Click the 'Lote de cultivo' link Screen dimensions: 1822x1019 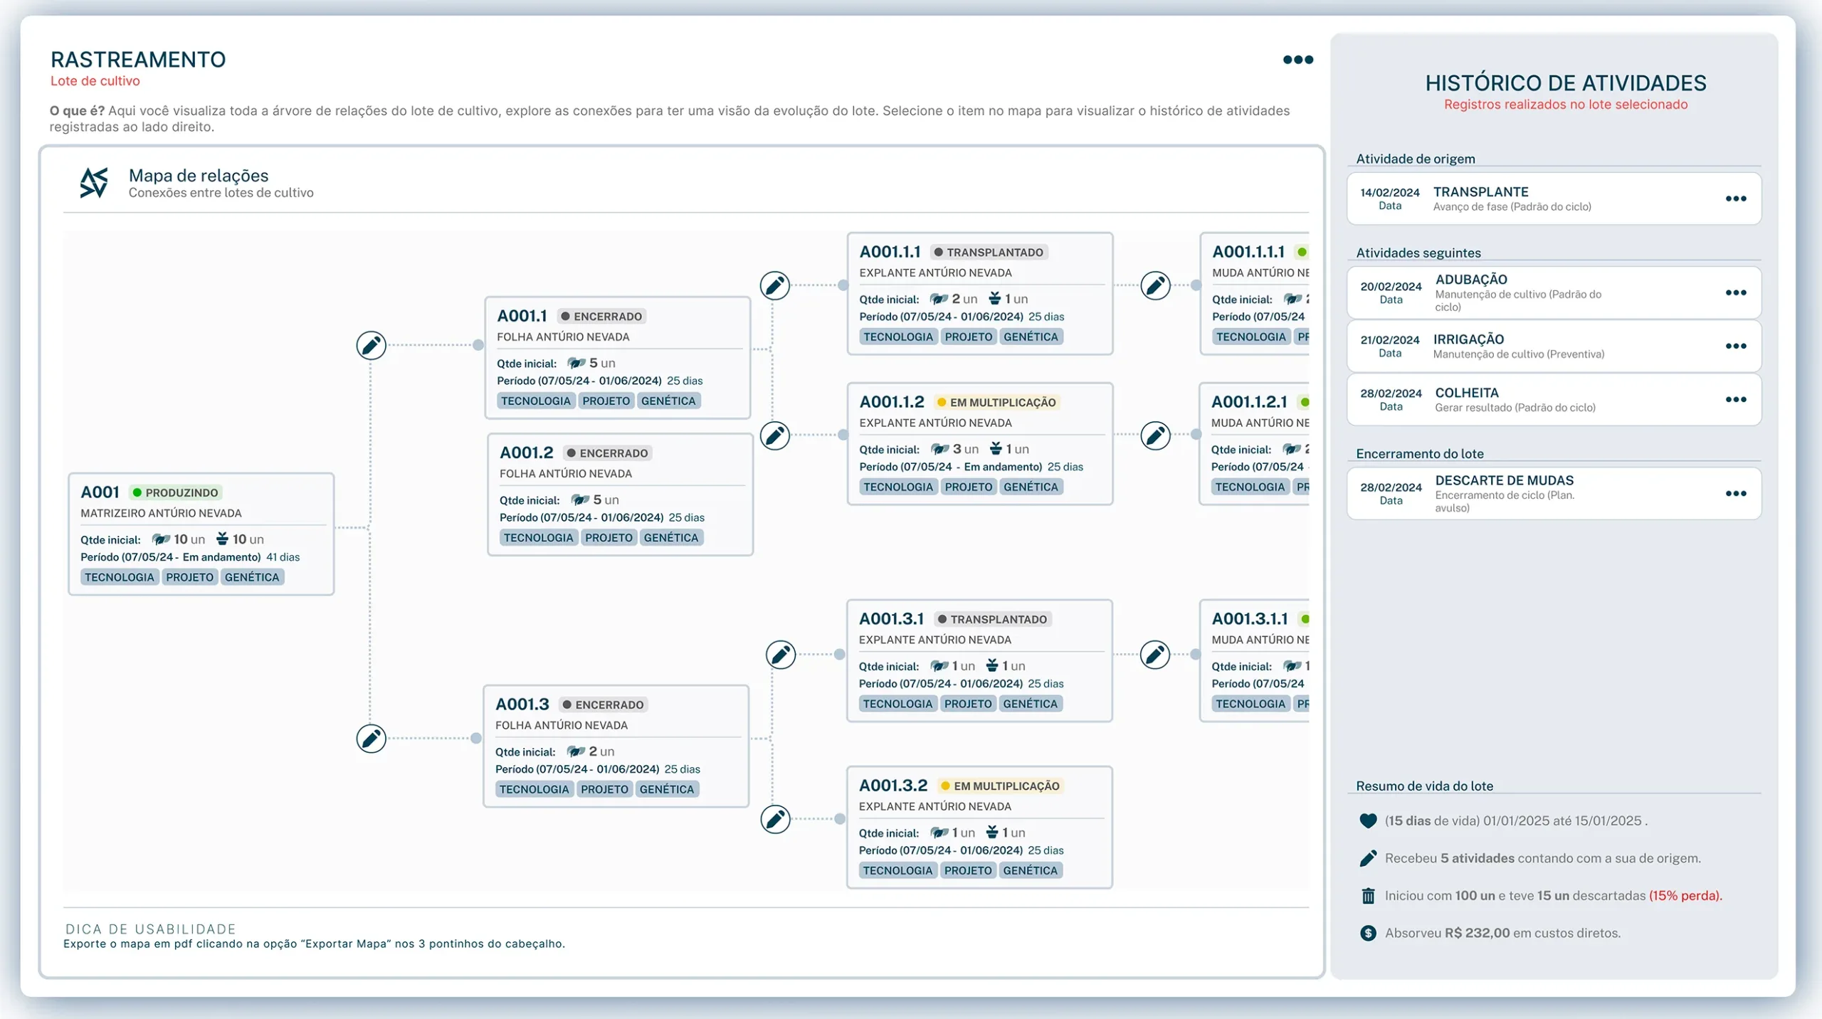point(95,81)
